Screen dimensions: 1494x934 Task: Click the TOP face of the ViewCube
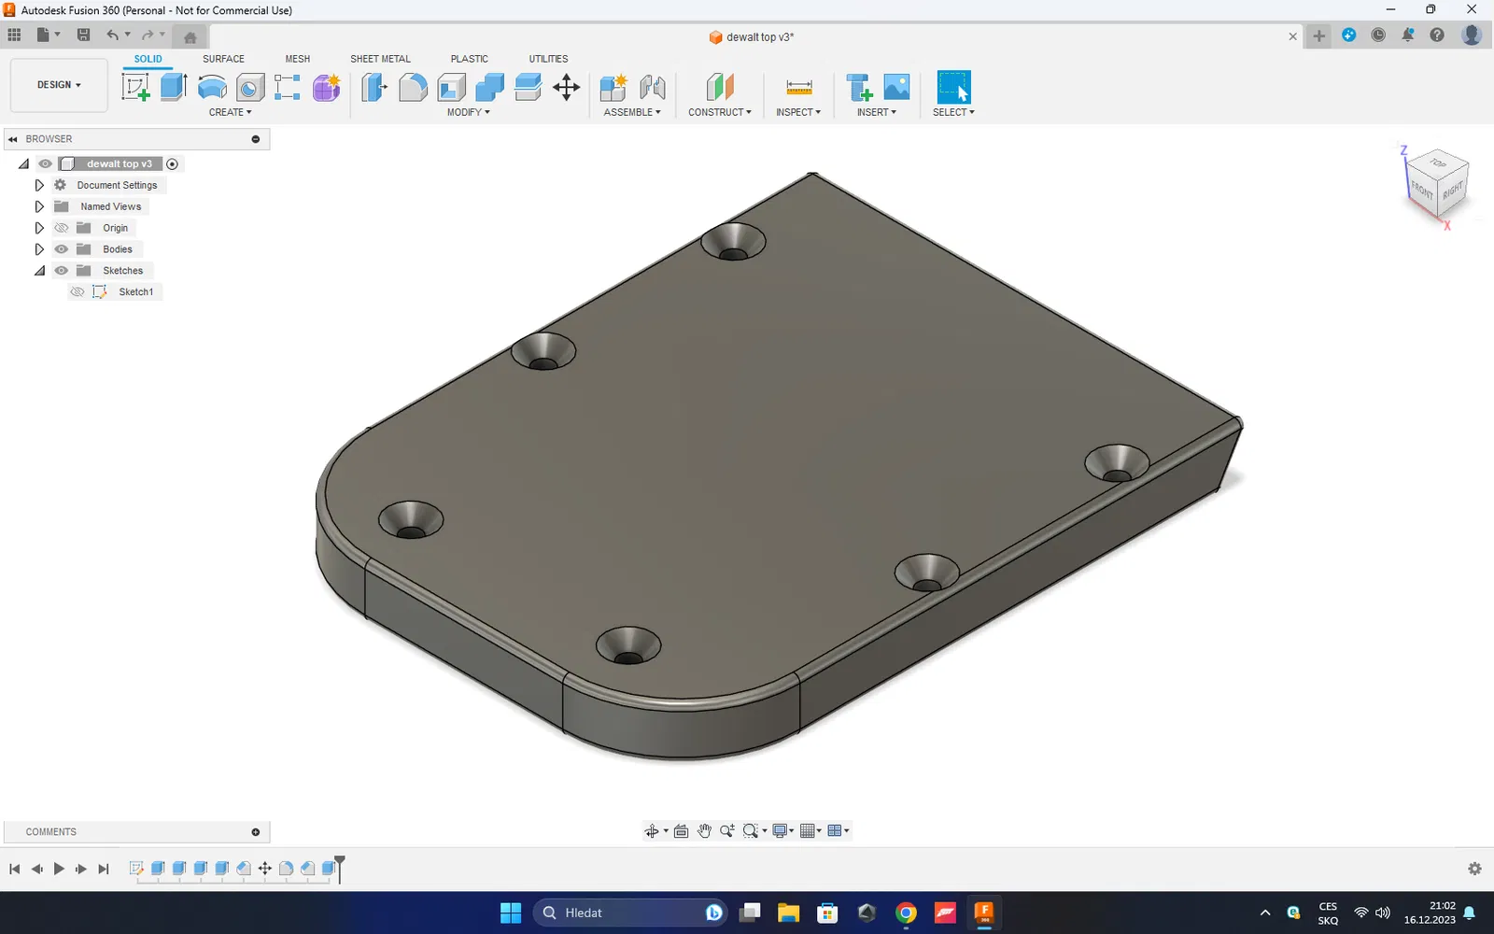pos(1438,163)
